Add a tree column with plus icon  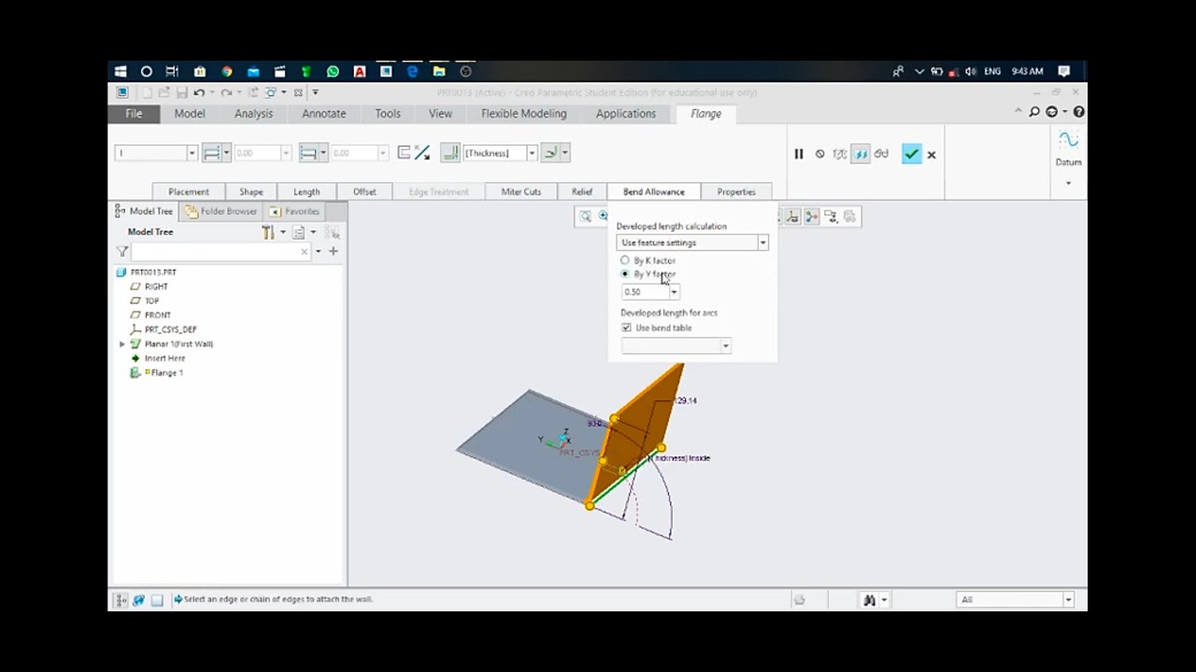click(333, 251)
